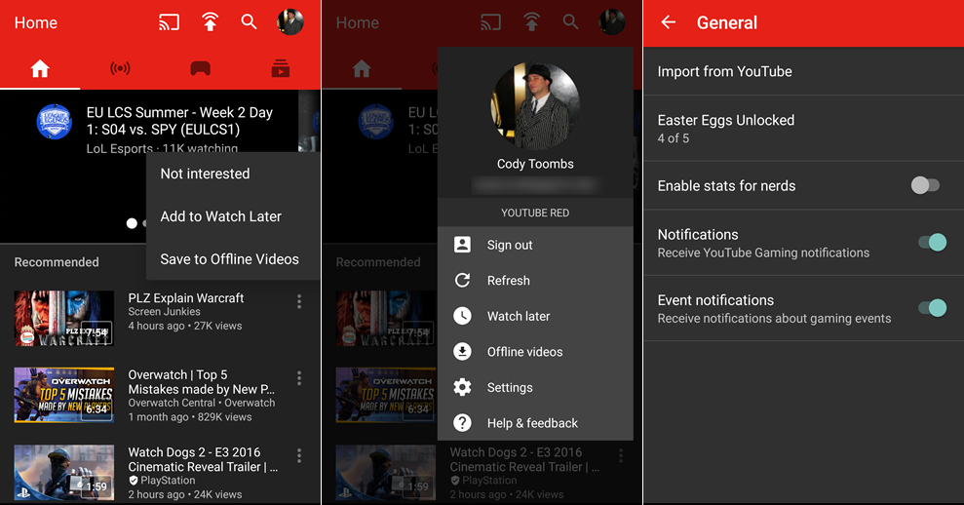This screenshot has height=505, width=964.
Task: Tap the Offline videos download icon
Action: coord(462,351)
